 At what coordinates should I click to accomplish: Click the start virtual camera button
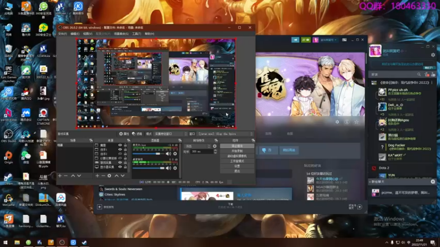click(237, 156)
